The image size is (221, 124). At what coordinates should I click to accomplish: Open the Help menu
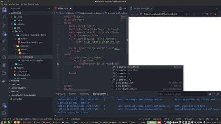tap(37, 4)
